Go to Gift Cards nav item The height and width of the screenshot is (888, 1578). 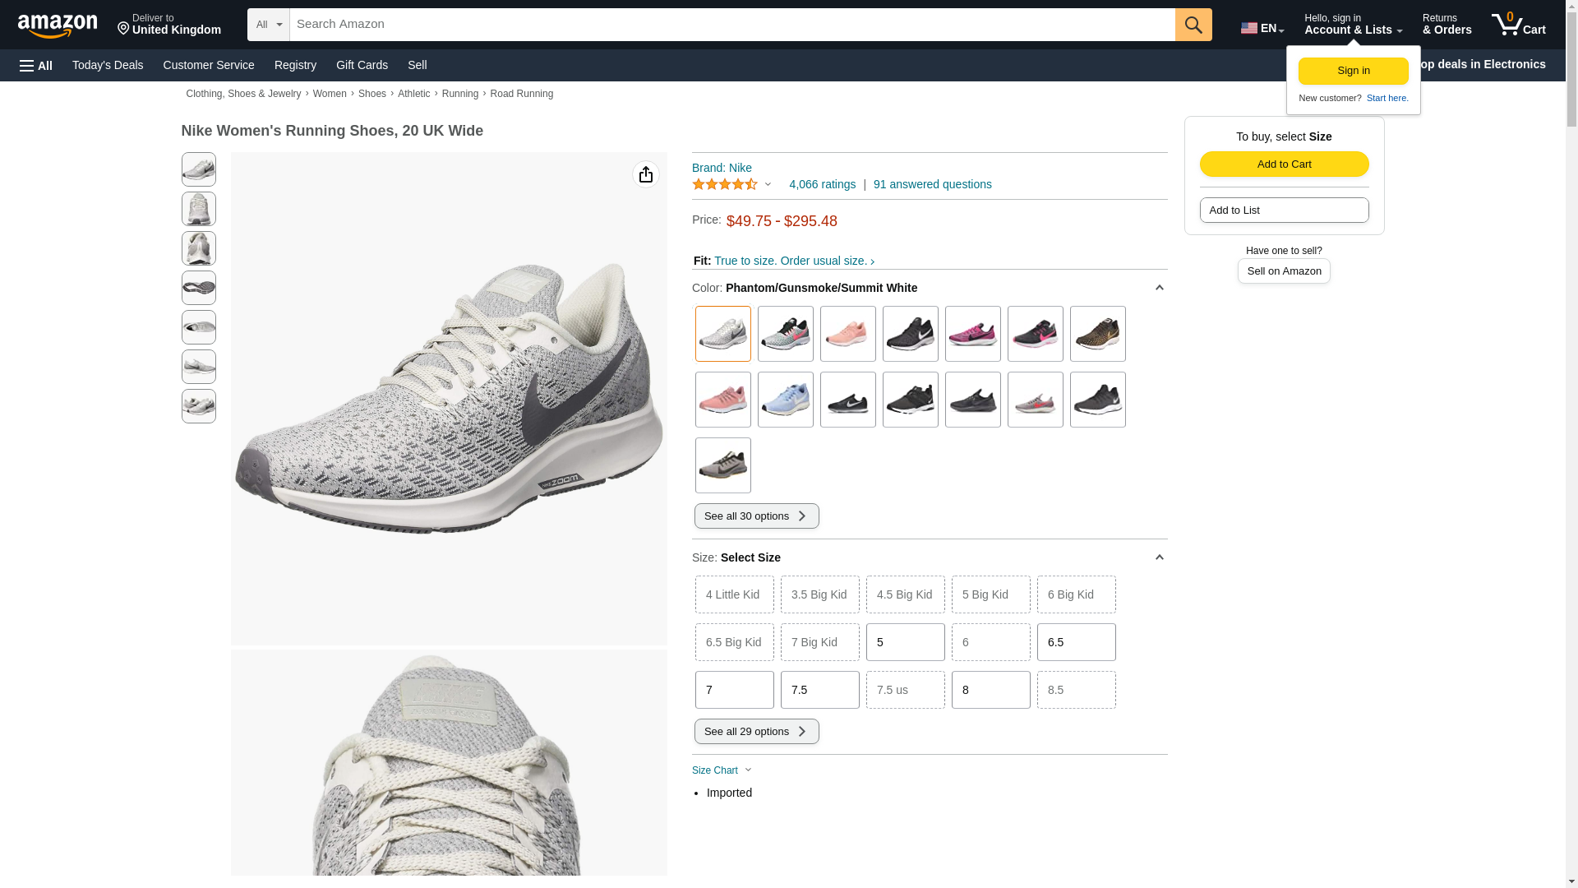[362, 65]
